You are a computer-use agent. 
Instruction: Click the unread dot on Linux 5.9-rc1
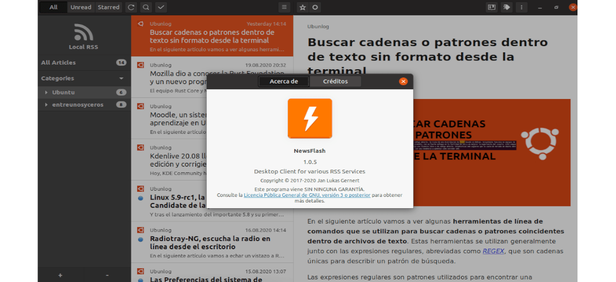click(140, 198)
